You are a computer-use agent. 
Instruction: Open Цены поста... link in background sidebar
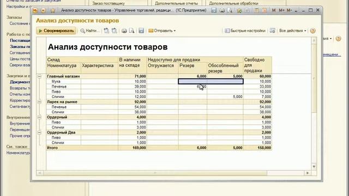pos(20,59)
